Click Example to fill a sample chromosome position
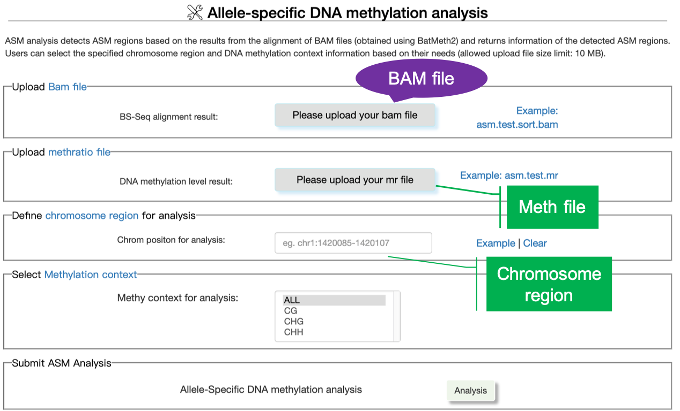 495,243
